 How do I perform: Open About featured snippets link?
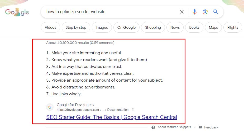[174, 127]
